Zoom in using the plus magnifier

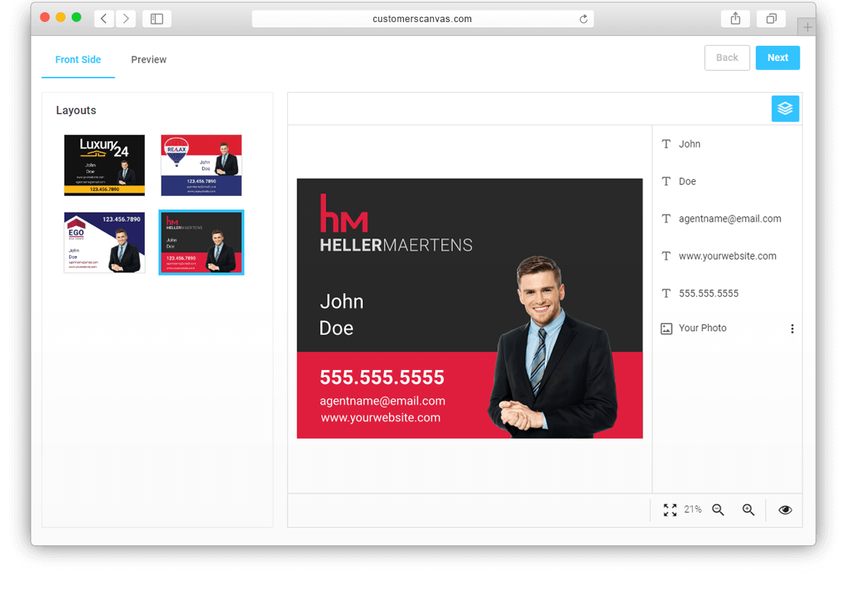748,510
